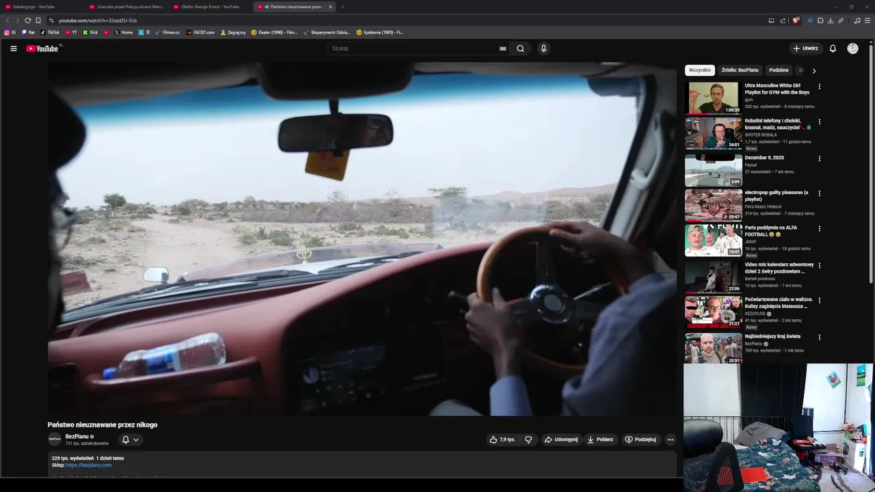Open the Kick bookmark

90,32
